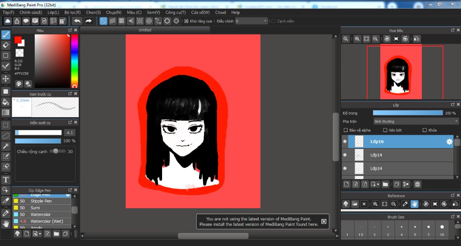Click the latest version install notice
The image size is (461, 246).
coord(259,221)
